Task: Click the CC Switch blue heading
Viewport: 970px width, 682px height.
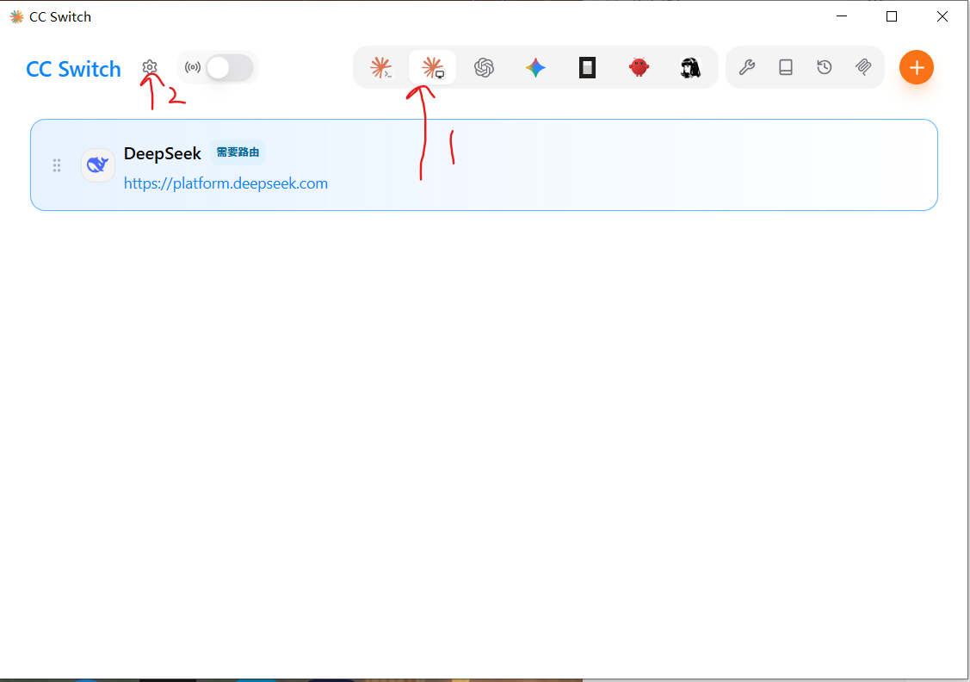Action: pos(74,69)
